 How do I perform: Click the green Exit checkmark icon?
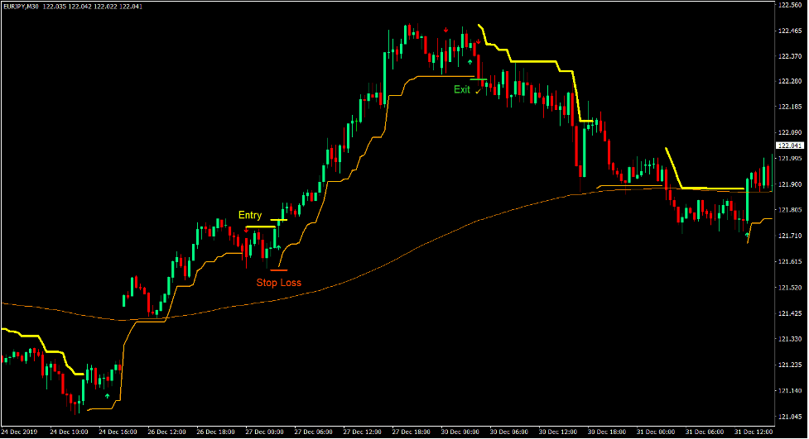[478, 91]
